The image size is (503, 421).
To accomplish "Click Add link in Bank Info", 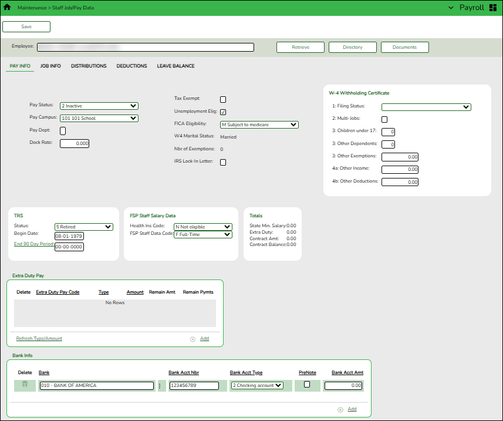I will coord(352,409).
